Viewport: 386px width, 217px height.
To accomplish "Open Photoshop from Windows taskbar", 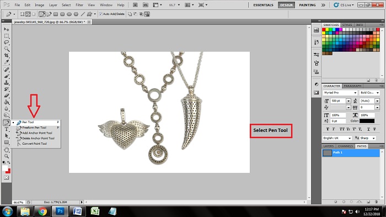I will point(60,211).
